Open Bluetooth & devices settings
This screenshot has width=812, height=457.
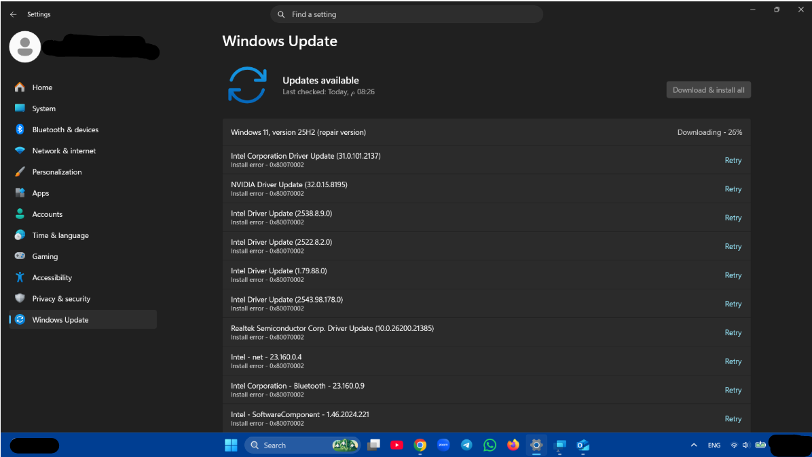click(x=83, y=130)
